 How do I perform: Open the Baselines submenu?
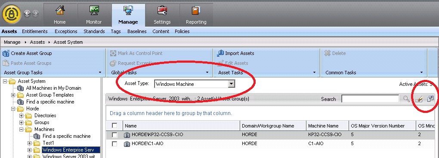[137, 31]
